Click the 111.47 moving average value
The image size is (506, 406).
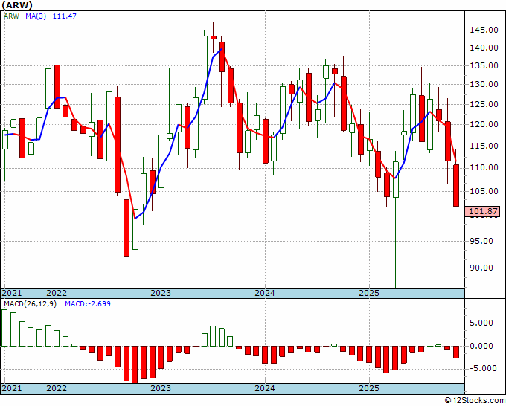pos(64,16)
